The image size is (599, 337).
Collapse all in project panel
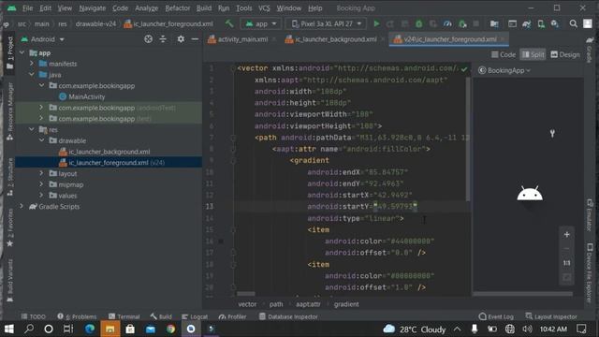point(163,39)
